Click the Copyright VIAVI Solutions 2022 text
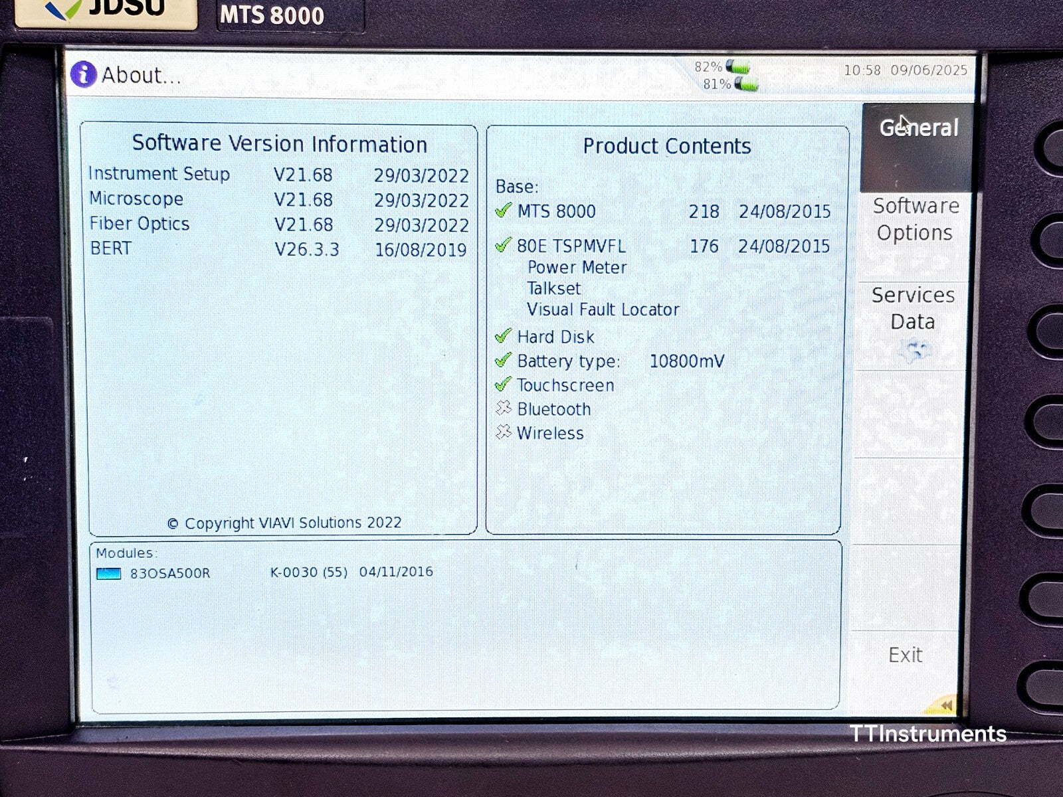 (x=284, y=523)
